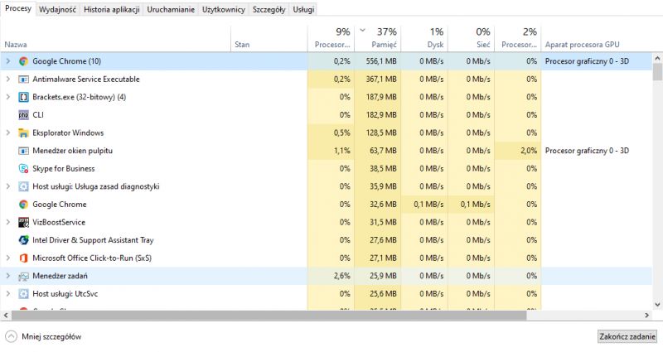Switch to the Wydajność tab
The width and height of the screenshot is (663, 352).
57,9
